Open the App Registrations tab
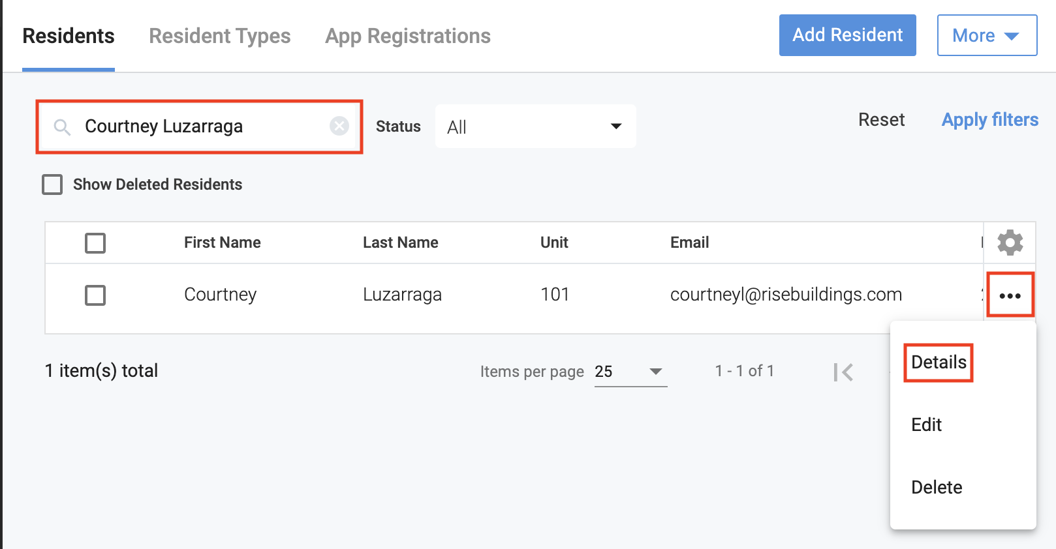The image size is (1056, 549). [x=408, y=36]
